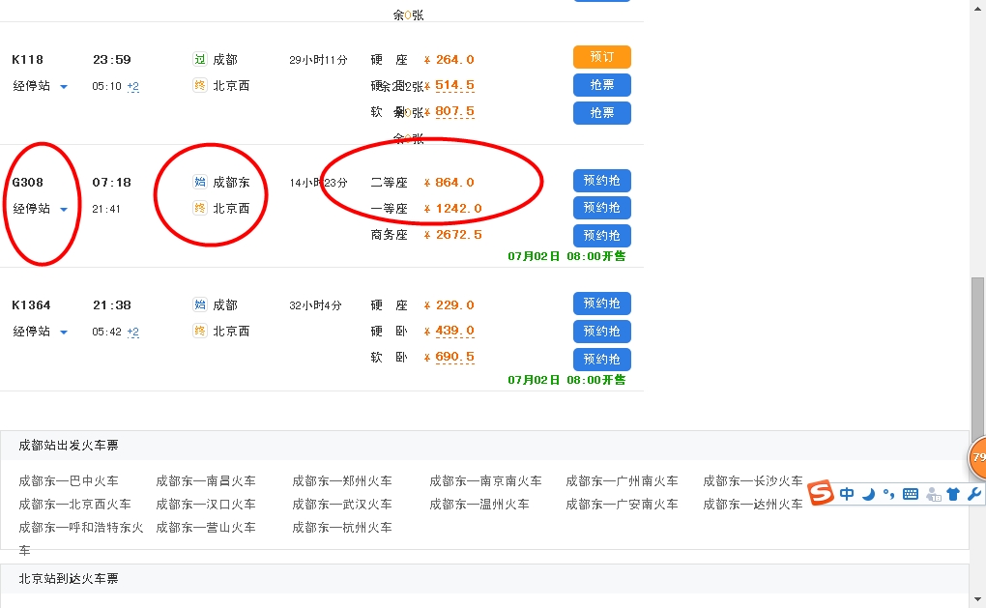The height and width of the screenshot is (608, 986).
Task: Expand 经停站 stops for train K1364
Action: [x=40, y=332]
